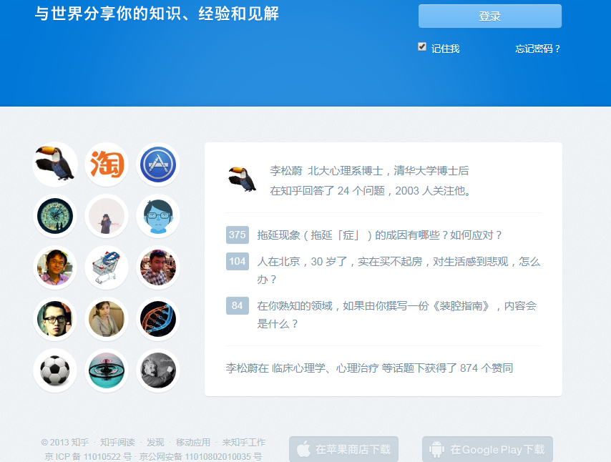Select the orange Taobao avatar
This screenshot has width=611, height=462.
(x=107, y=164)
